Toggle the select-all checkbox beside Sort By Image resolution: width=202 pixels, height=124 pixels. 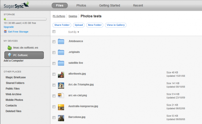click(x=54, y=32)
